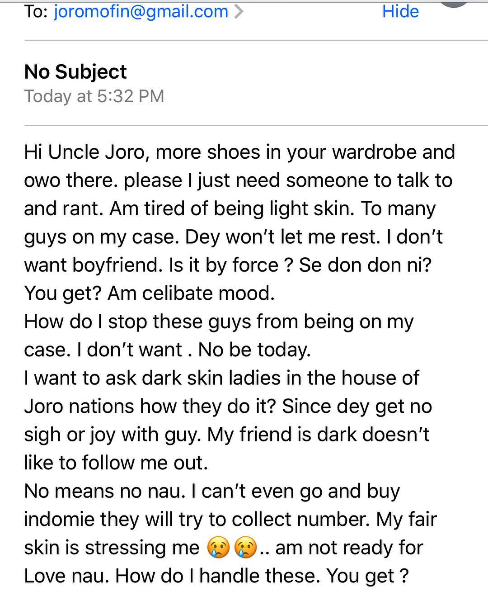
Task: Click the 'Se don don ni?' phrase
Action: [365, 265]
